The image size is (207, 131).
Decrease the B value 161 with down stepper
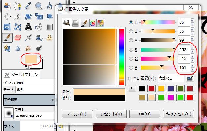pos(192,69)
